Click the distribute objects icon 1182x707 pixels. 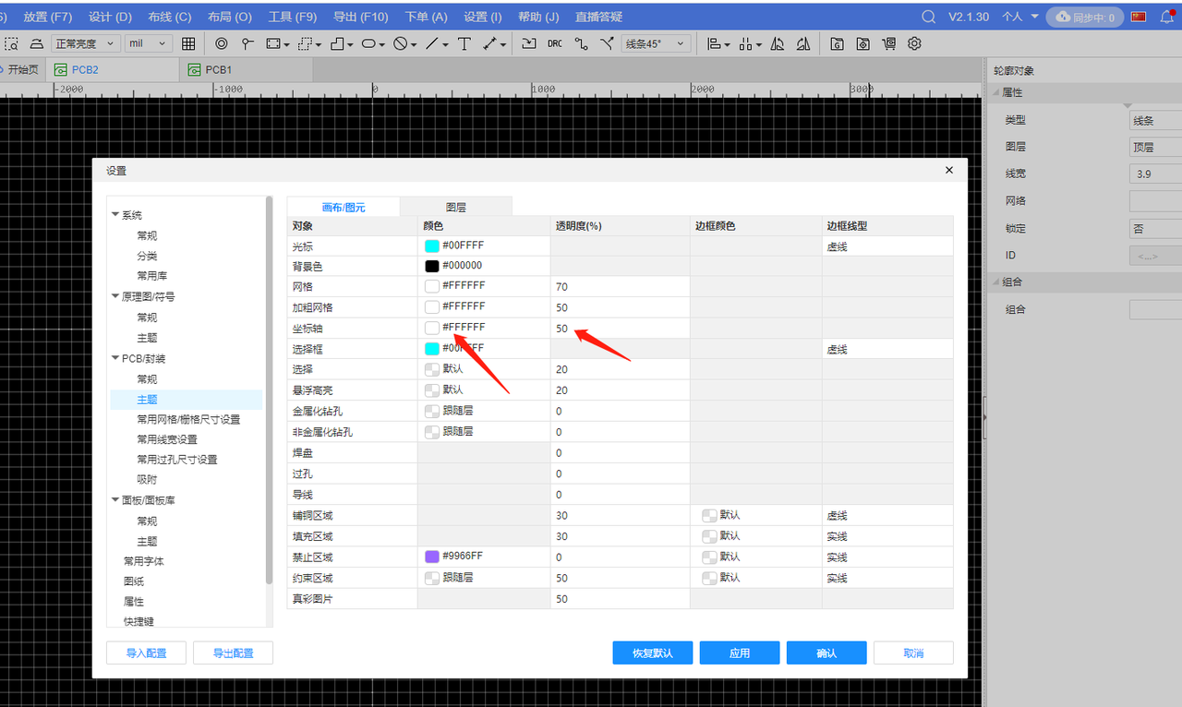746,43
